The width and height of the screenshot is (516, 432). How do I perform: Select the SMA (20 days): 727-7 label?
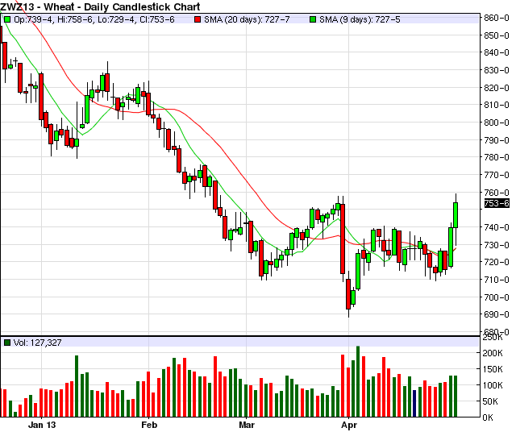click(x=247, y=19)
